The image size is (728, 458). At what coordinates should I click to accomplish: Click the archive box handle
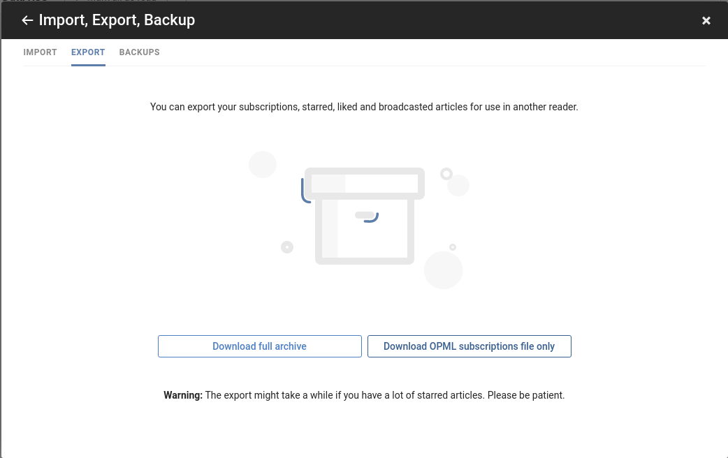coord(367,216)
